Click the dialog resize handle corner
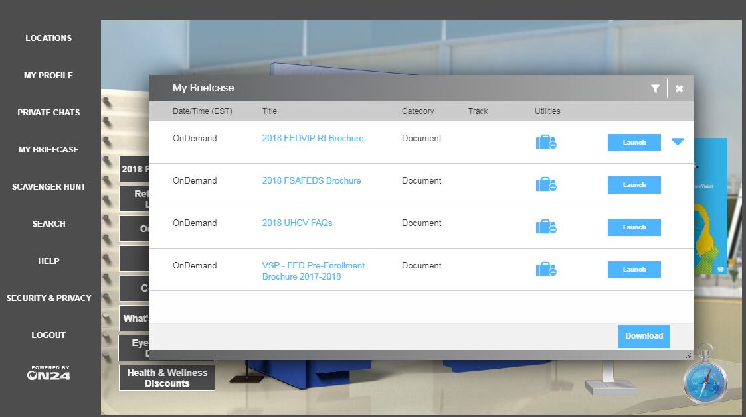Image resolution: width=746 pixels, height=417 pixels. coord(688,356)
